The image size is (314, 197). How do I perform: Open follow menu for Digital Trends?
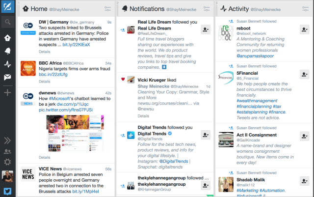pyautogui.click(x=206, y=135)
